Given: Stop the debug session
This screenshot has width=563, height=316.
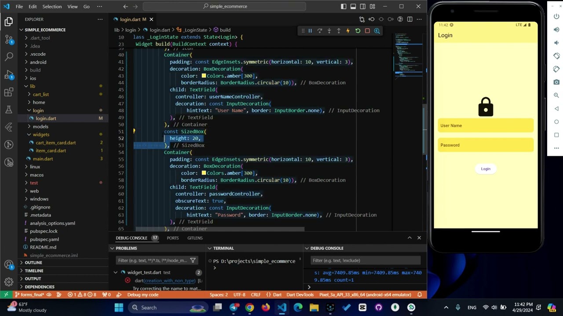Looking at the screenshot, I should 367,31.
